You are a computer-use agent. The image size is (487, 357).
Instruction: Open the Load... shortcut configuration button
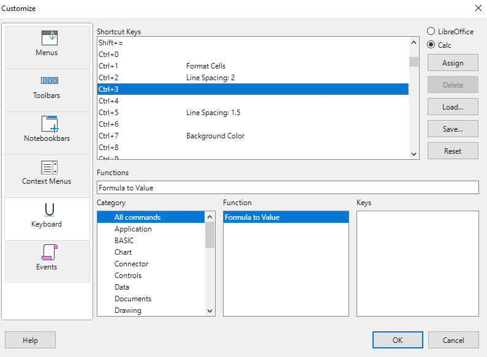point(453,107)
